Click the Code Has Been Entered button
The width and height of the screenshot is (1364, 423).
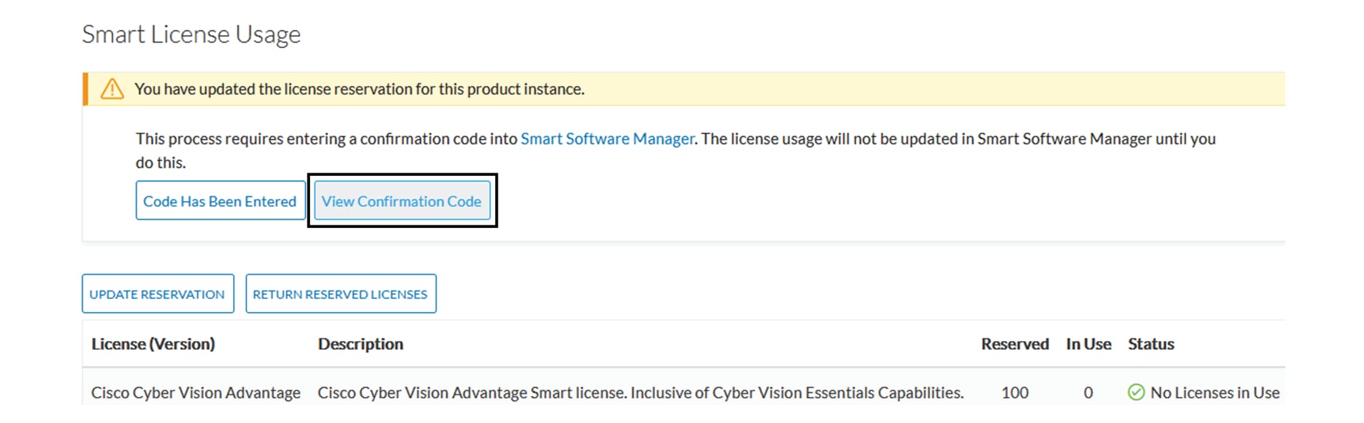(x=220, y=201)
